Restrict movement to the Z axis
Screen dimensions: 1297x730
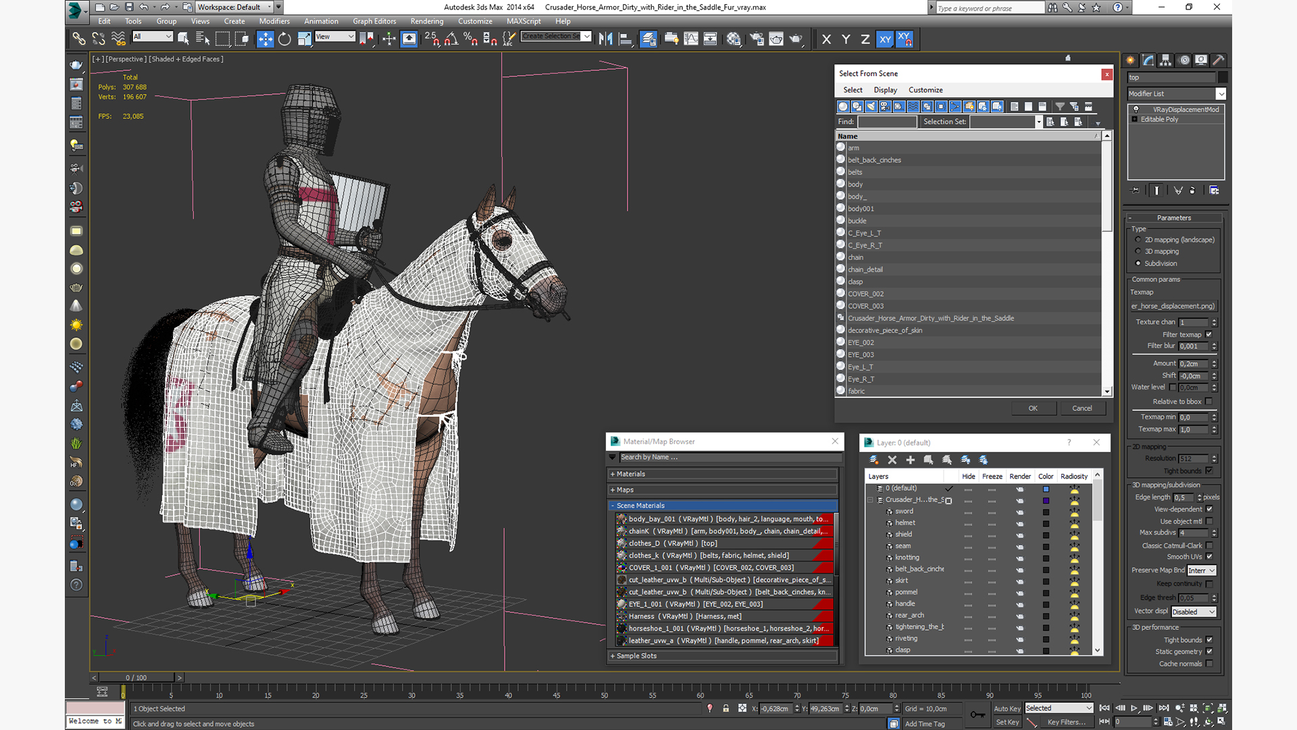click(865, 39)
